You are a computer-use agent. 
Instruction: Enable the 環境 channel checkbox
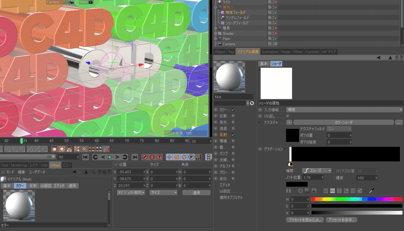point(233,141)
